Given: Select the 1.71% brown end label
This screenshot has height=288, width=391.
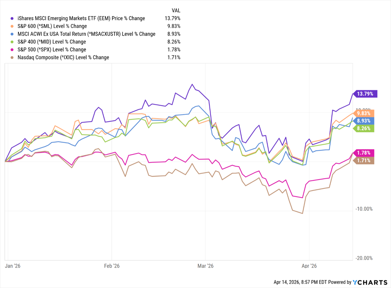Looking at the screenshot, I should click(364, 160).
